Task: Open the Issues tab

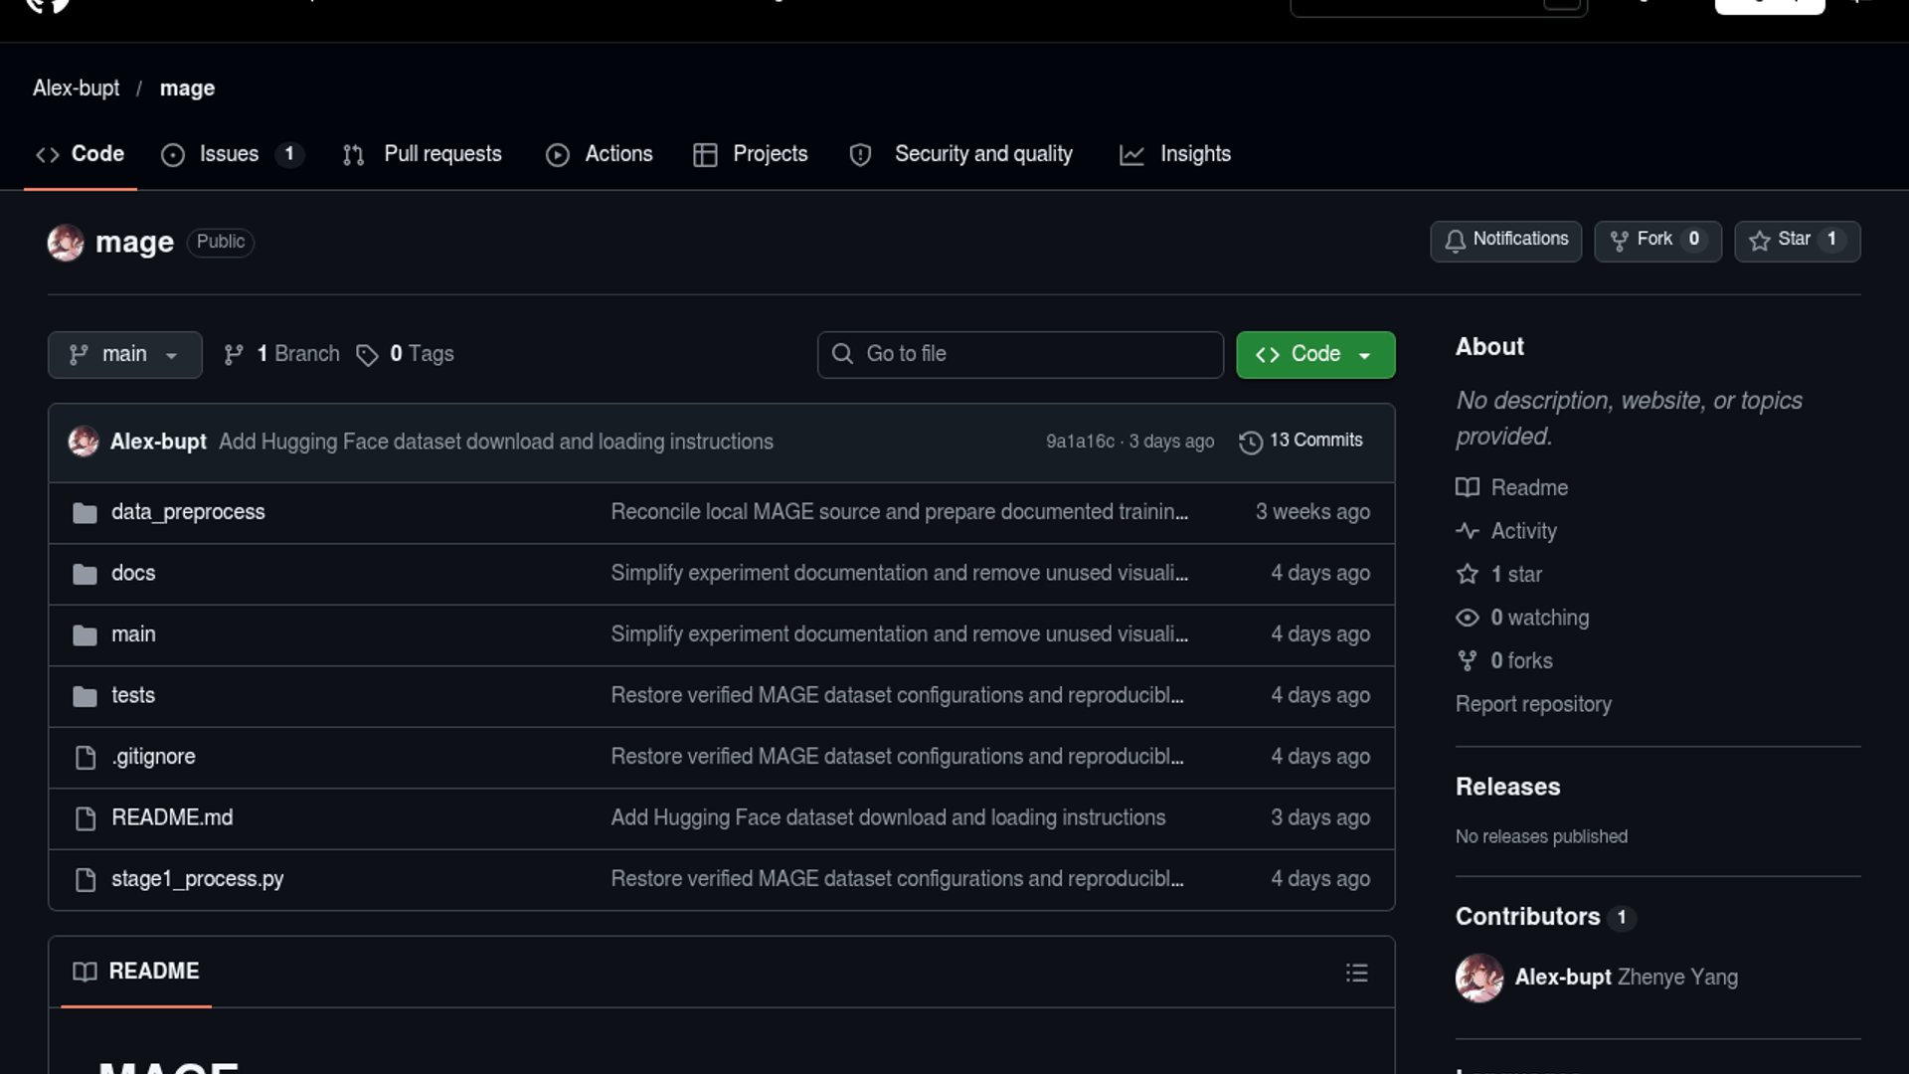Action: [x=233, y=154]
